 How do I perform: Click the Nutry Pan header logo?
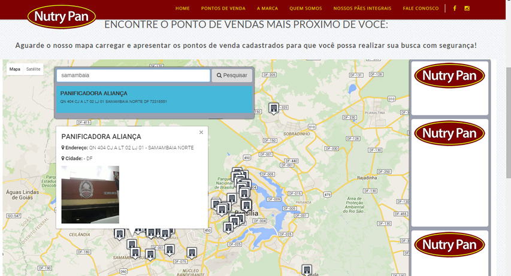pyautogui.click(x=62, y=16)
